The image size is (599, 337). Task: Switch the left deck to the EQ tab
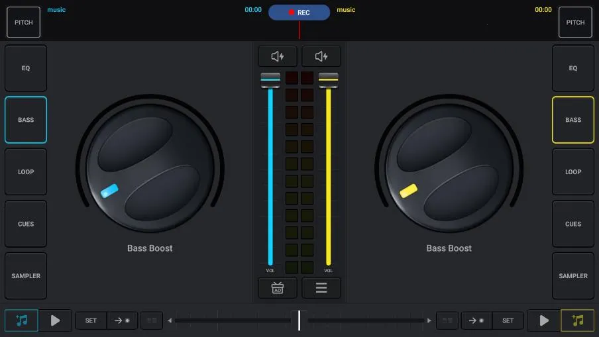pos(26,68)
